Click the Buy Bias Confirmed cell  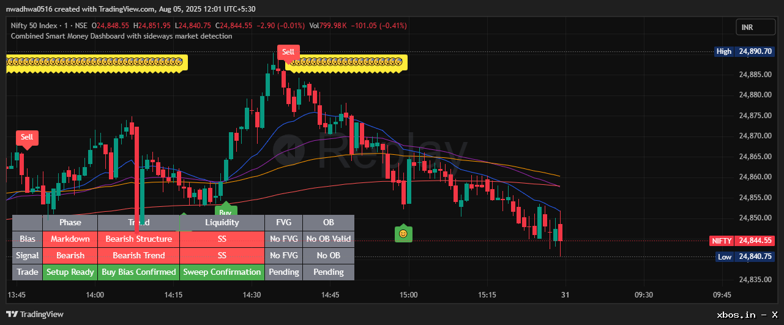pyautogui.click(x=139, y=272)
